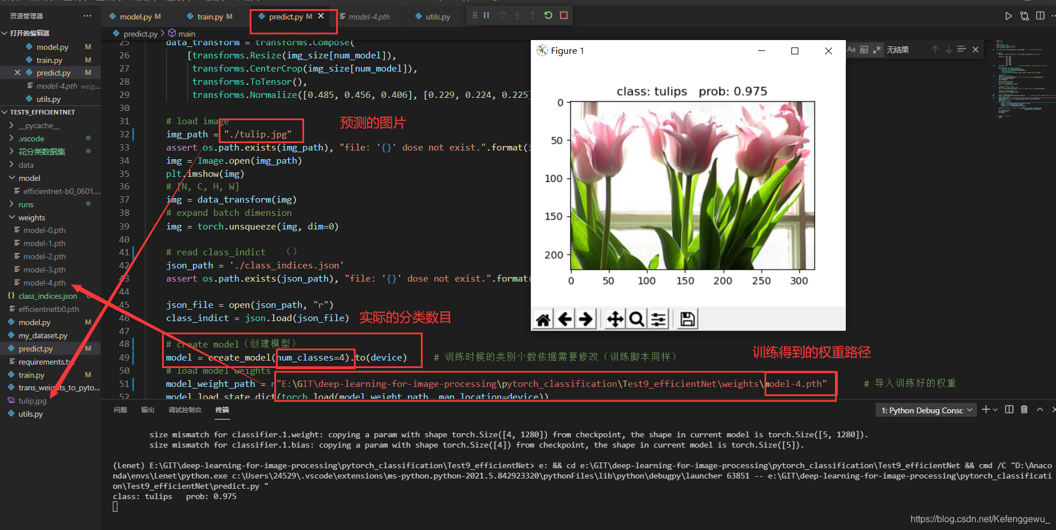Save the figure with the floppy icon
This screenshot has height=530, width=1056.
[x=687, y=319]
